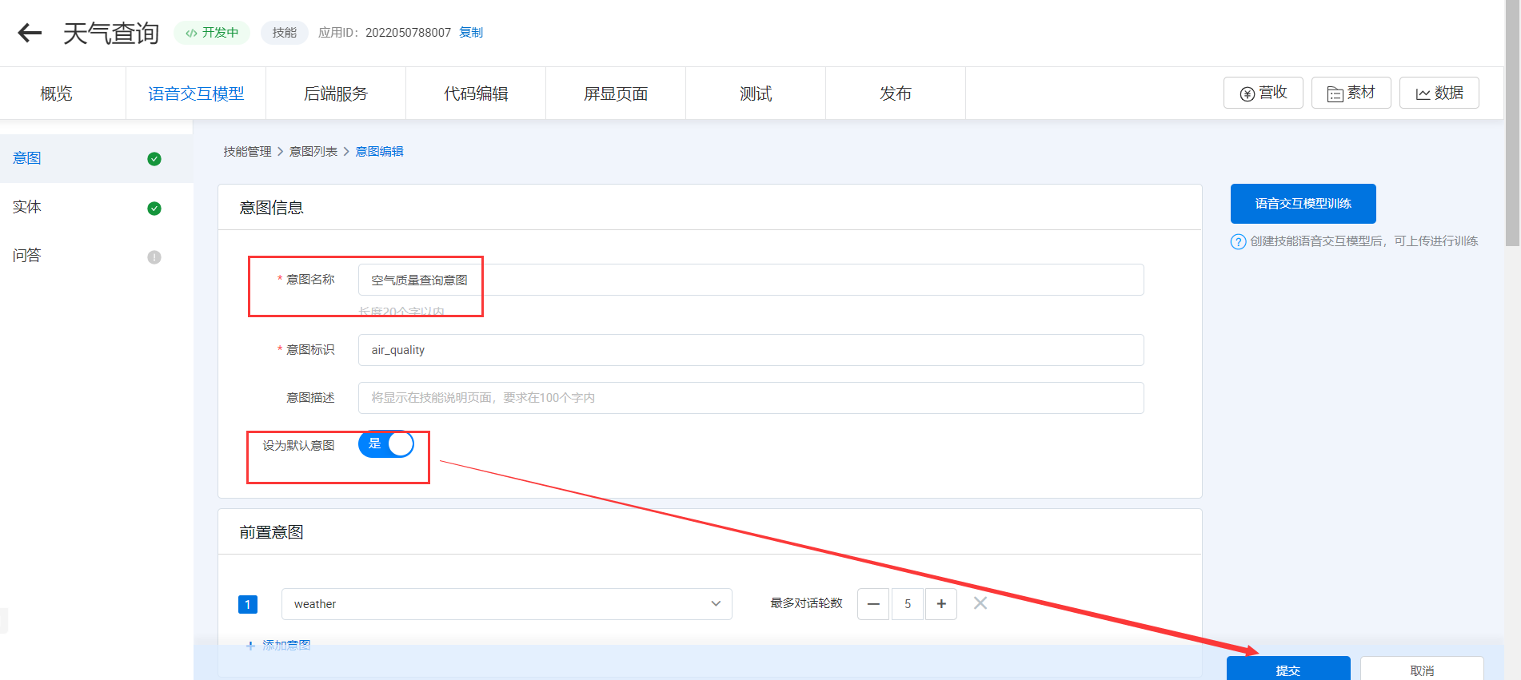1521x680 pixels.
Task: Copy the app ID via 复制
Action: [471, 33]
